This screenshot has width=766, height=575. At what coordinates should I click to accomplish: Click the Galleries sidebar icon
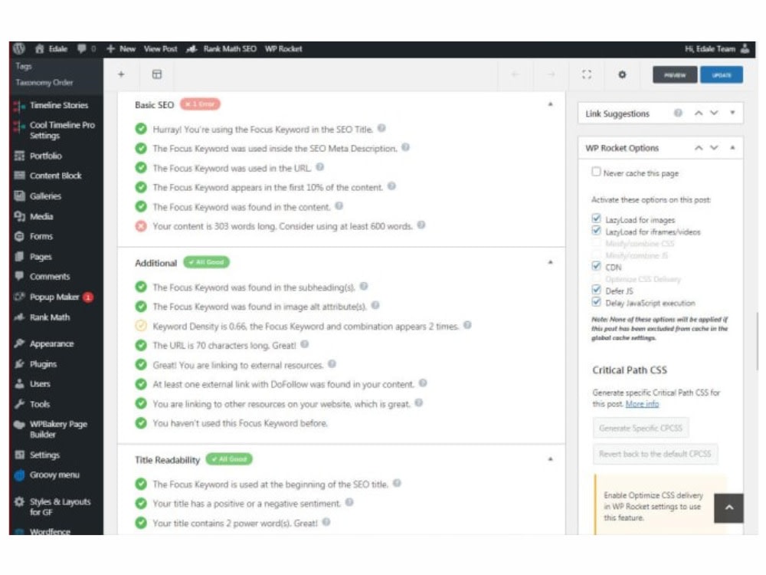tap(20, 196)
